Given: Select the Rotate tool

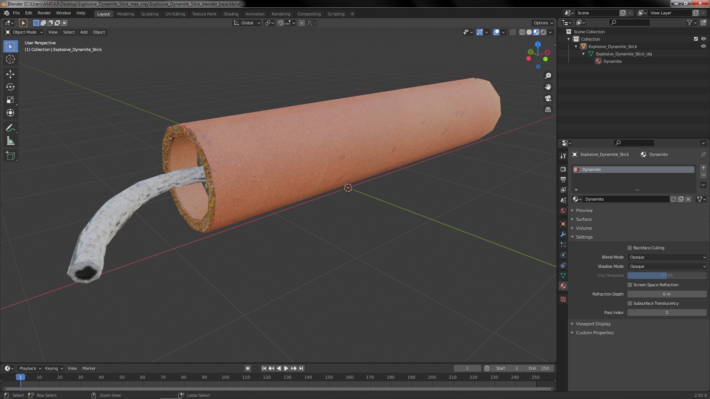Looking at the screenshot, I should (x=10, y=87).
